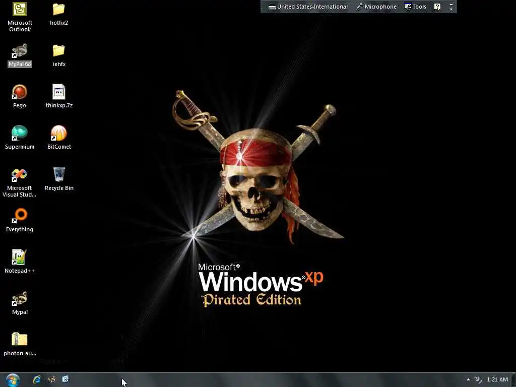
Task: Open the language bar options arrow
Action: [x=451, y=7]
